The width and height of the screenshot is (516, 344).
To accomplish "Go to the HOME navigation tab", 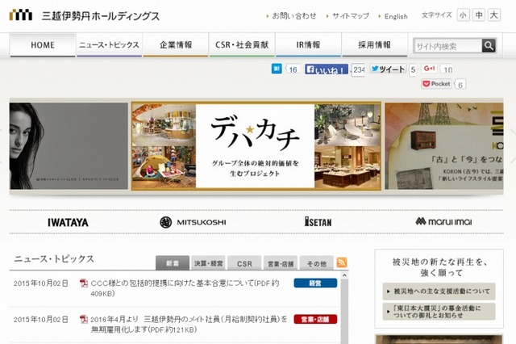I will point(43,44).
